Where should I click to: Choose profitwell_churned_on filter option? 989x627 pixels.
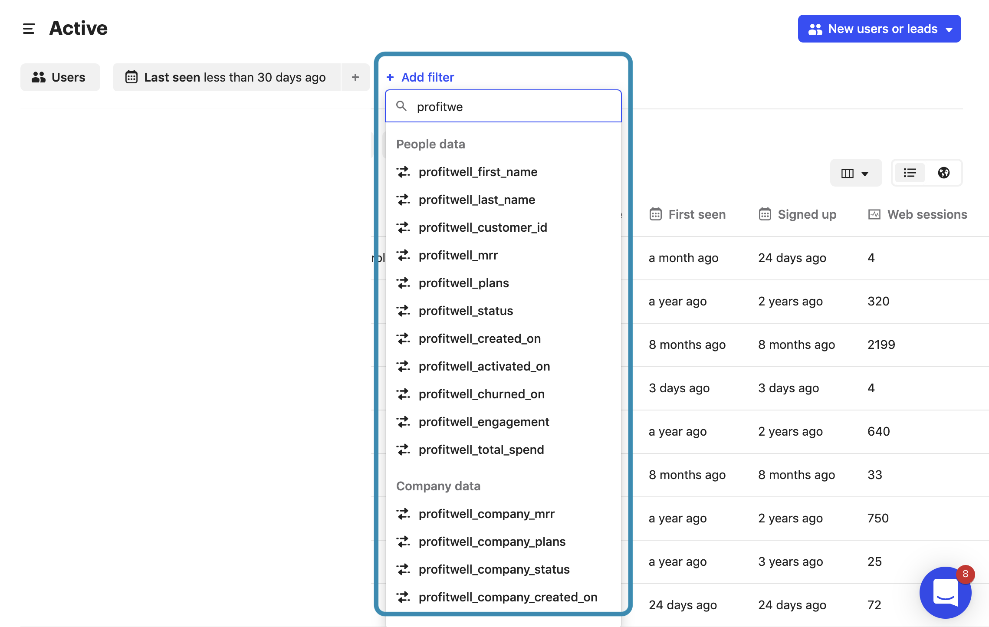tap(503, 394)
